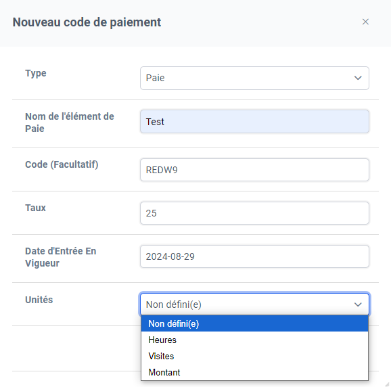This screenshot has width=391, height=387.
Task: Select the highlighted Non défini(e) option
Action: point(254,323)
